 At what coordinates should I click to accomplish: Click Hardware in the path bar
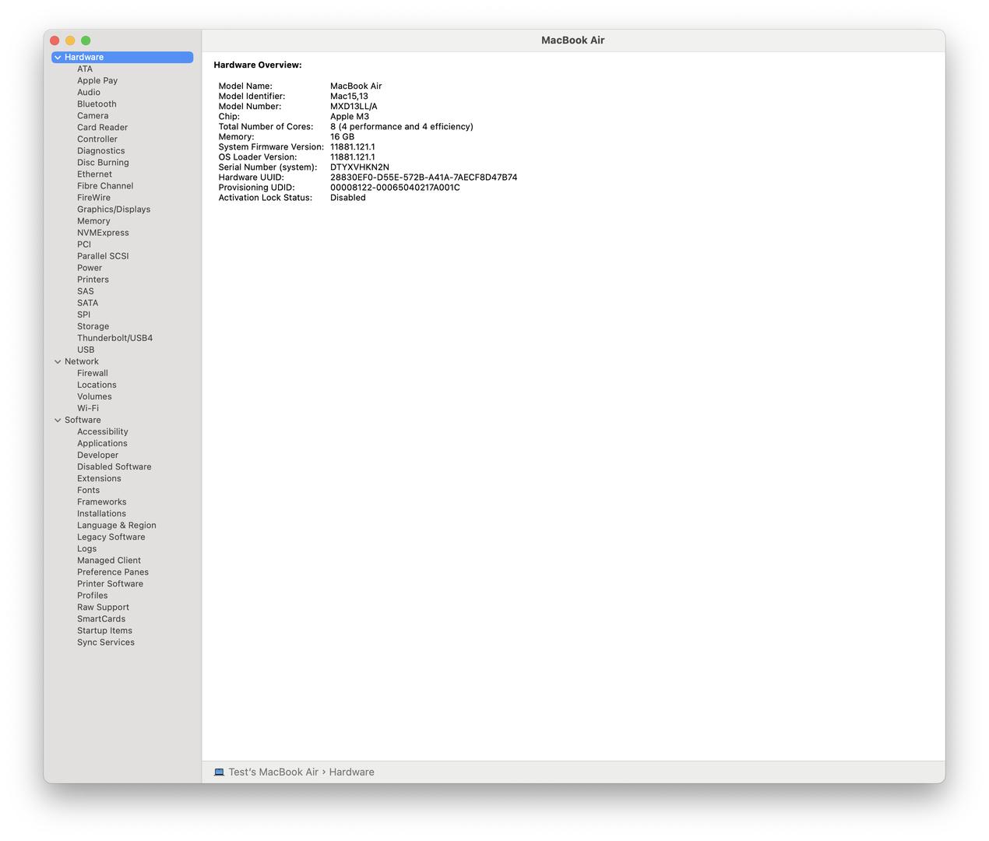tap(351, 772)
